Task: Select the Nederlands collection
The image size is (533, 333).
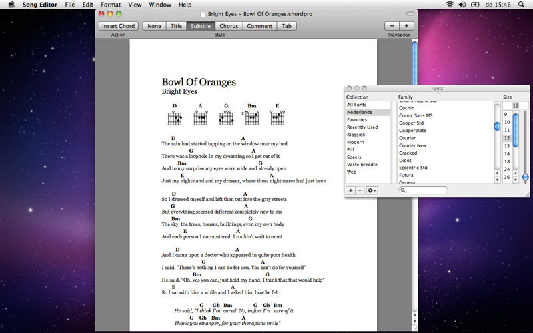Action: (x=368, y=112)
